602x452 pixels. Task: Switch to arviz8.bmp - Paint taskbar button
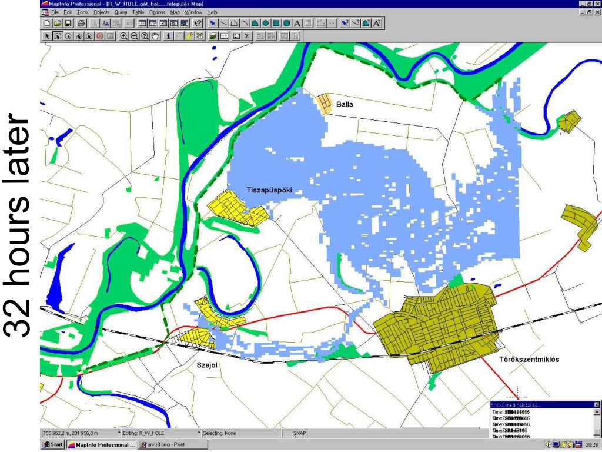(x=172, y=445)
